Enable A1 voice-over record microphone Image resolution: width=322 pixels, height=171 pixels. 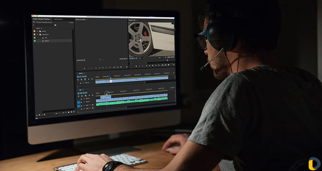(x=93, y=105)
